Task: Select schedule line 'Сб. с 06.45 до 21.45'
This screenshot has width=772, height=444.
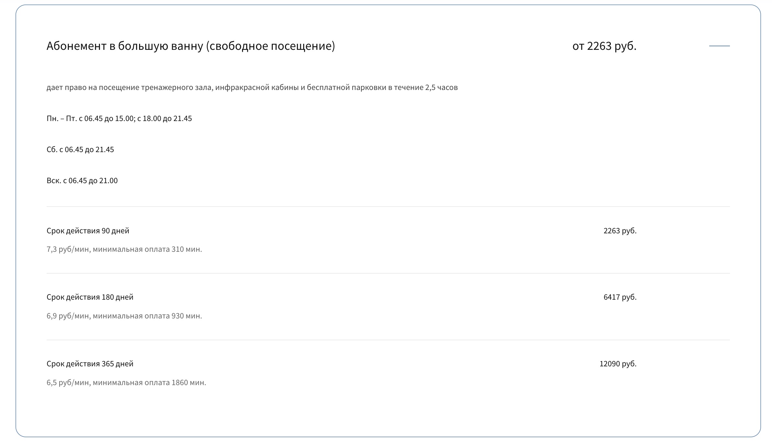Action: [80, 150]
